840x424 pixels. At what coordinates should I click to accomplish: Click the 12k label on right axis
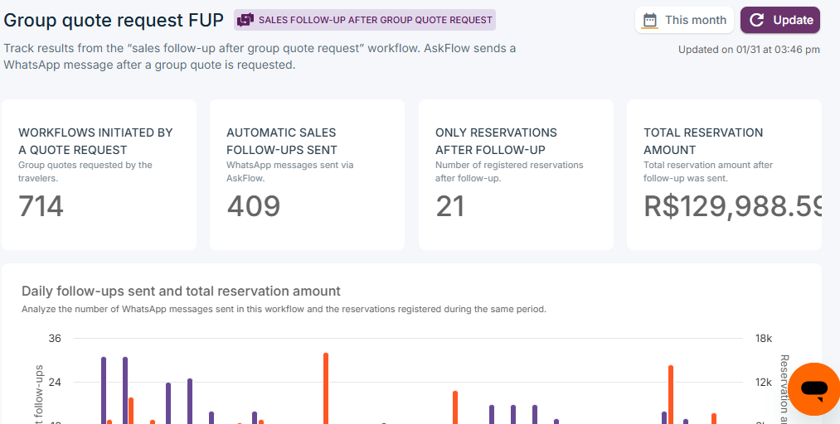(x=764, y=383)
